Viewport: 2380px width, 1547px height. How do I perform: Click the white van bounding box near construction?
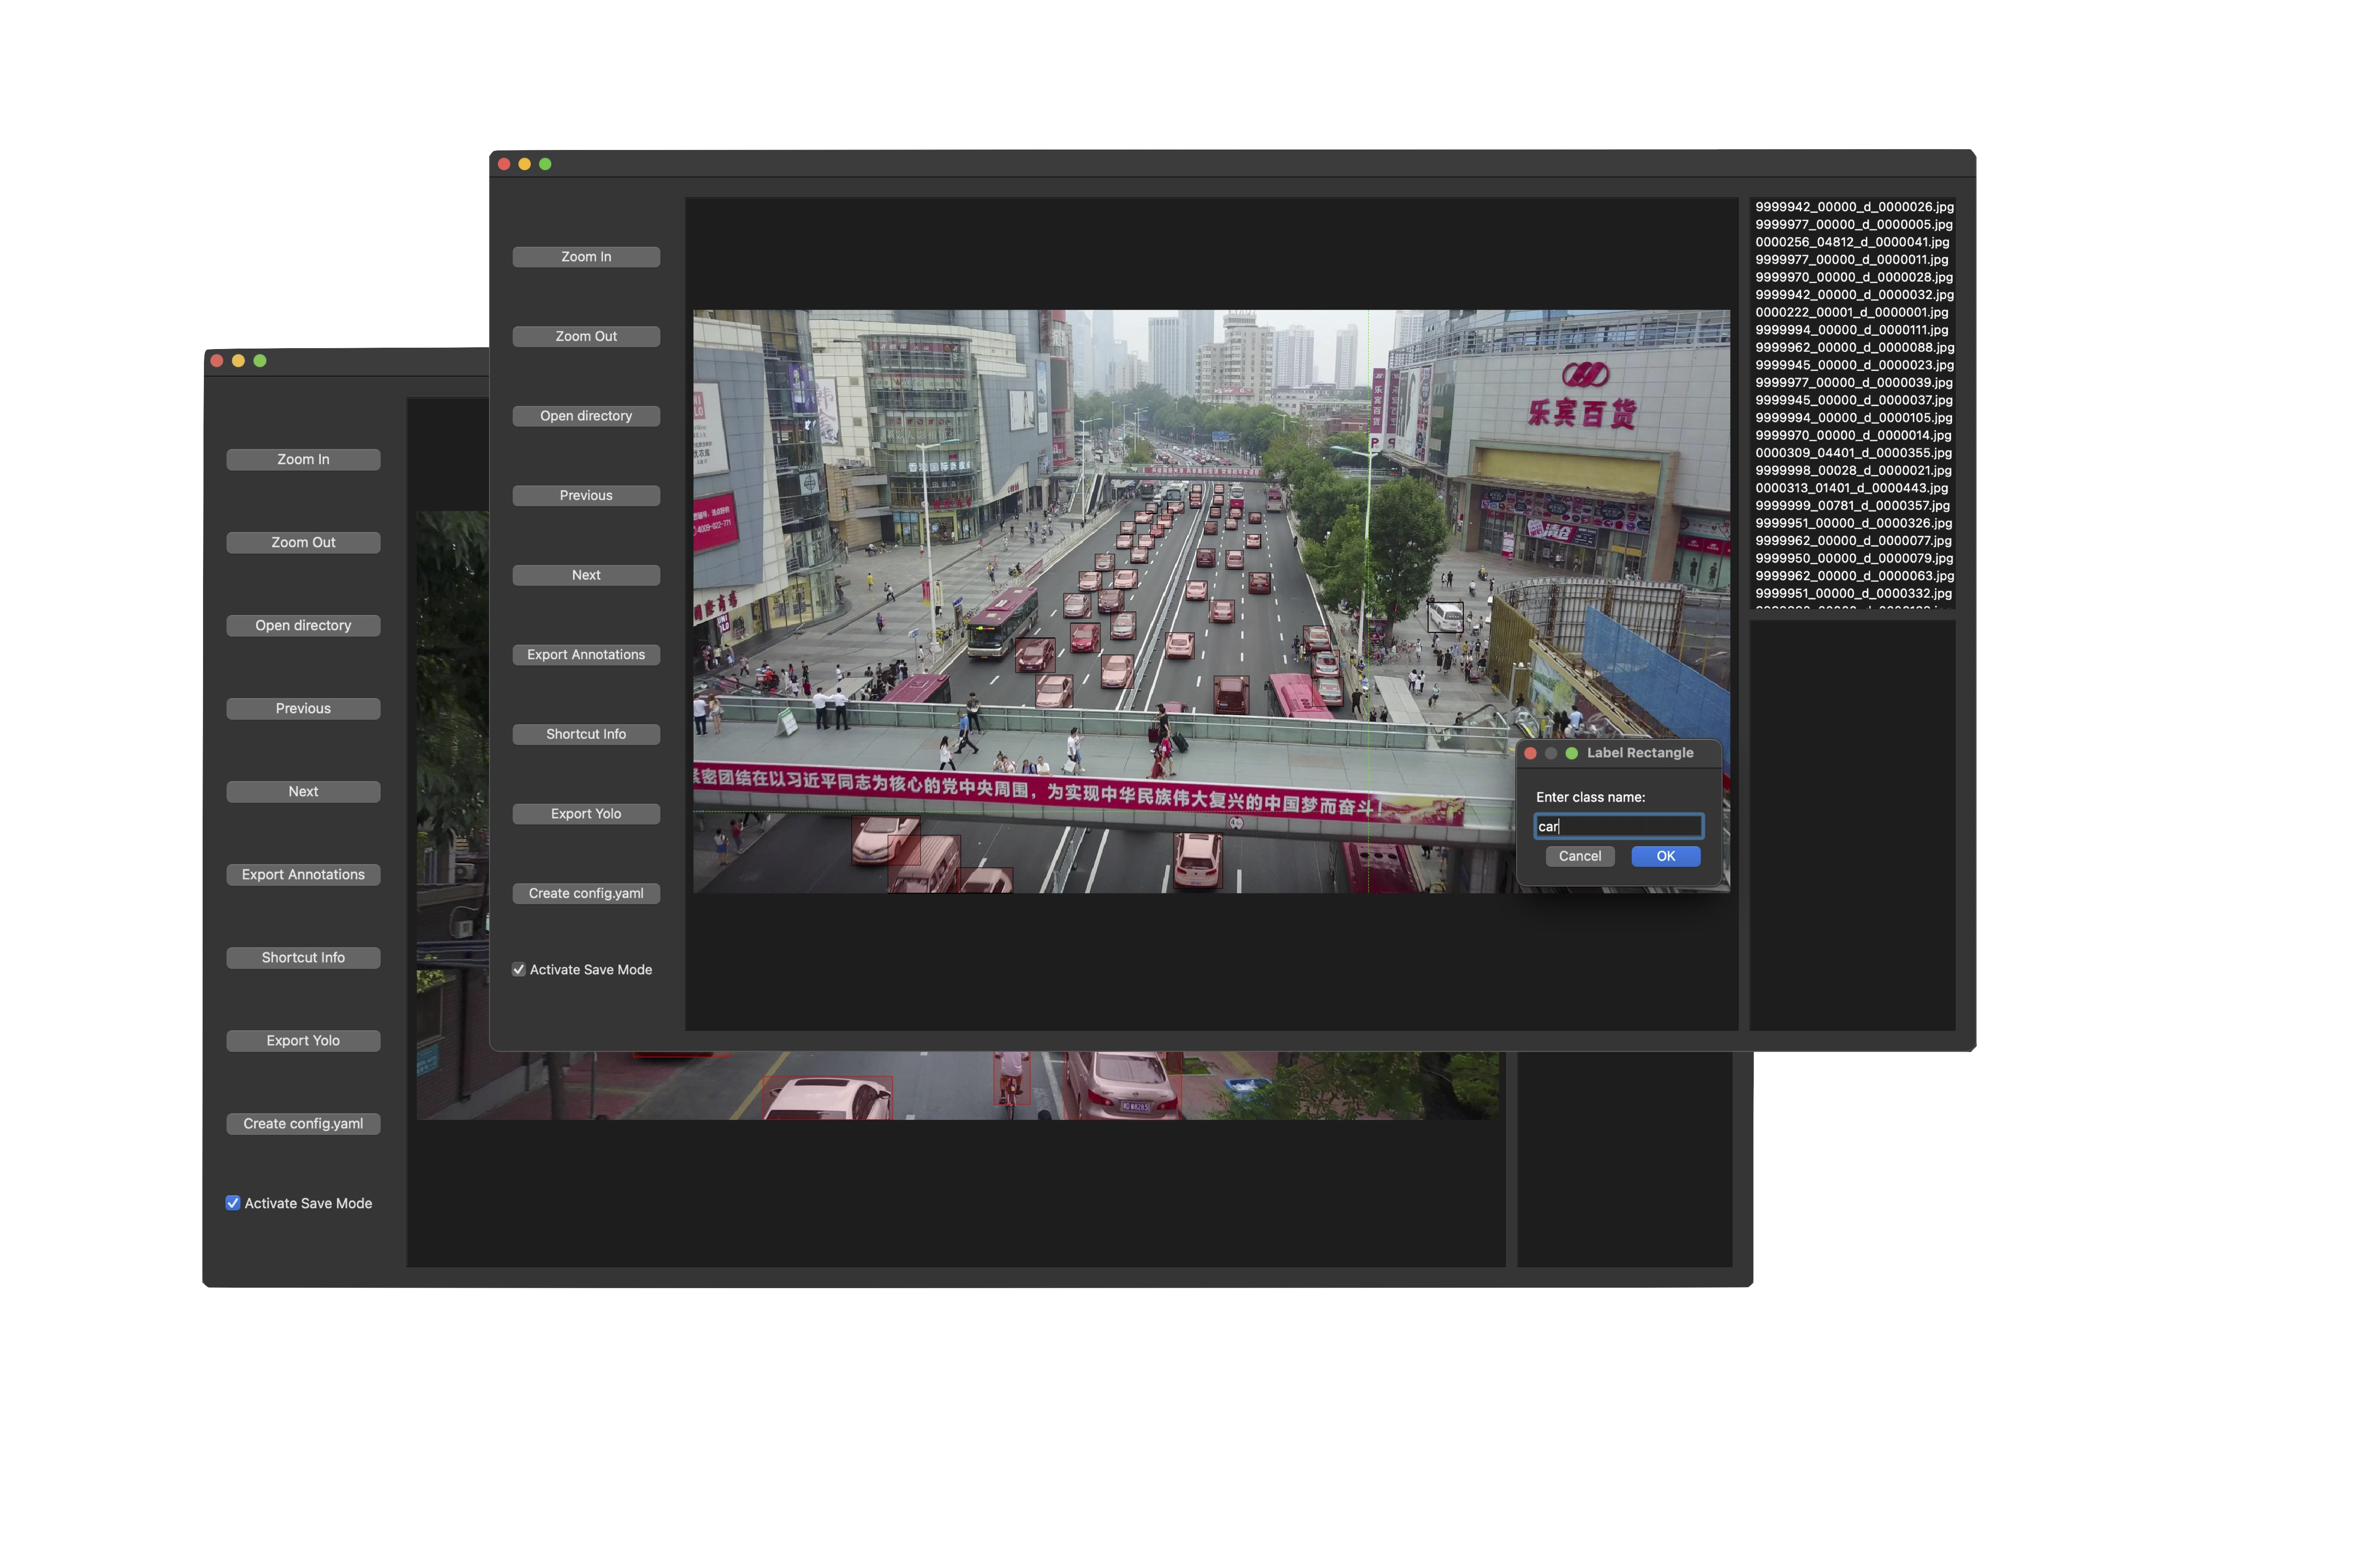click(1444, 617)
